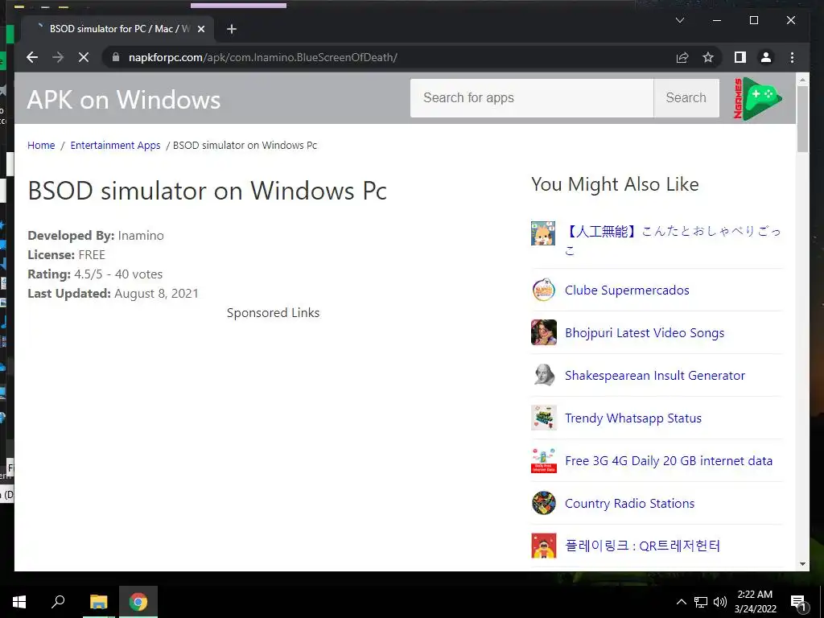The width and height of the screenshot is (824, 618).
Task: Open network status tray icon
Action: (701, 602)
